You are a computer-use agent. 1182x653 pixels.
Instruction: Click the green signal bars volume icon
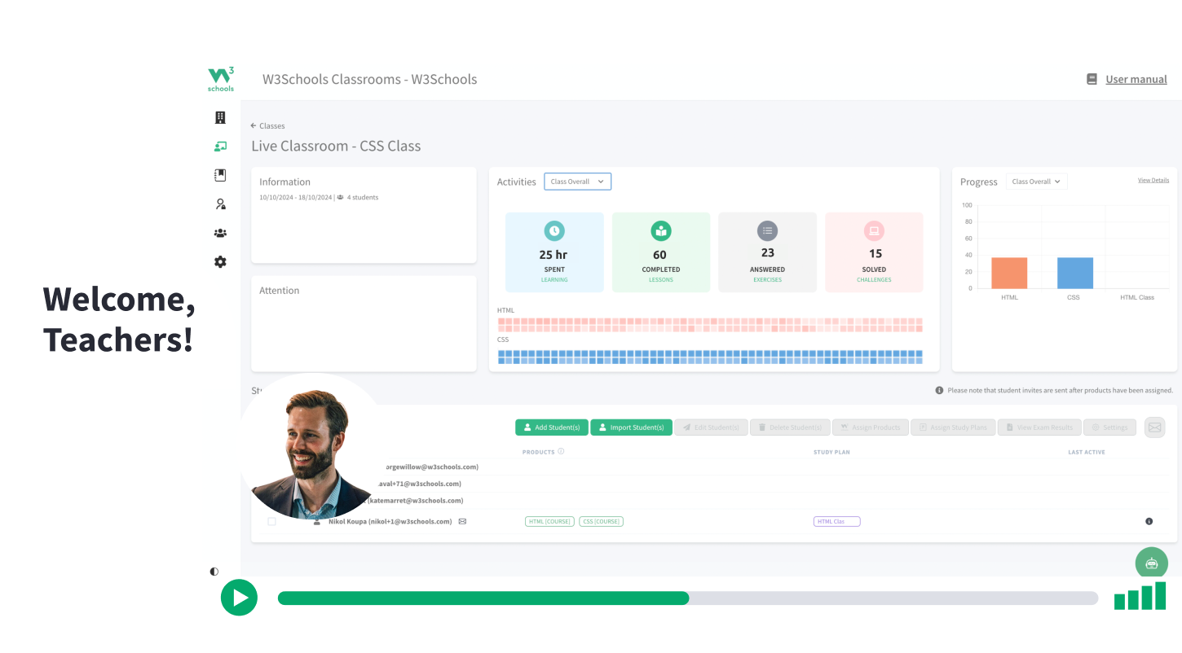pyautogui.click(x=1140, y=597)
